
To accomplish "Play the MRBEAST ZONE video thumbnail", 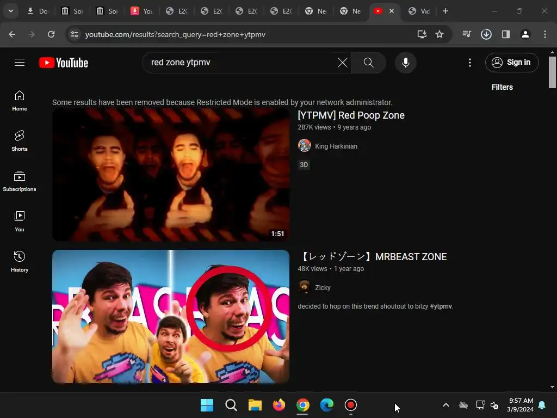I will tap(171, 316).
